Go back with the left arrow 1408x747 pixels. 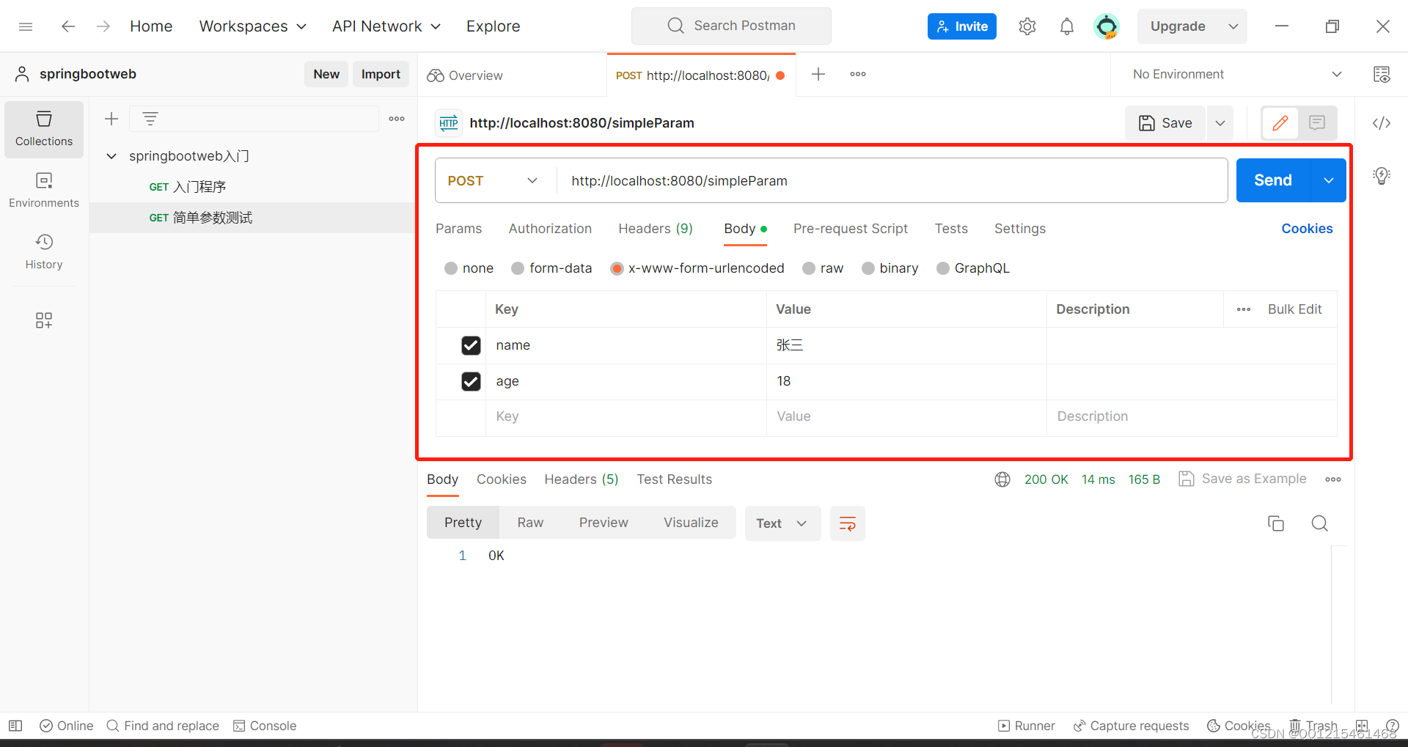(68, 26)
